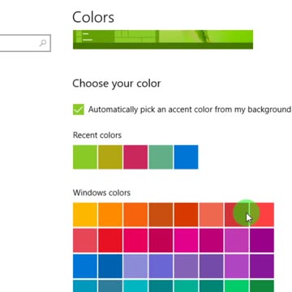This screenshot has height=292, width=292.
Task: Click the "Recent colors" label
Action: (x=97, y=135)
